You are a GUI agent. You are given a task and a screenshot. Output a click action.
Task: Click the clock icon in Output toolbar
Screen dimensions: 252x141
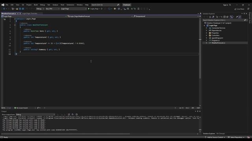[77, 114]
